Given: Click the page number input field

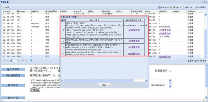Looking at the screenshot, I should [15, 61].
